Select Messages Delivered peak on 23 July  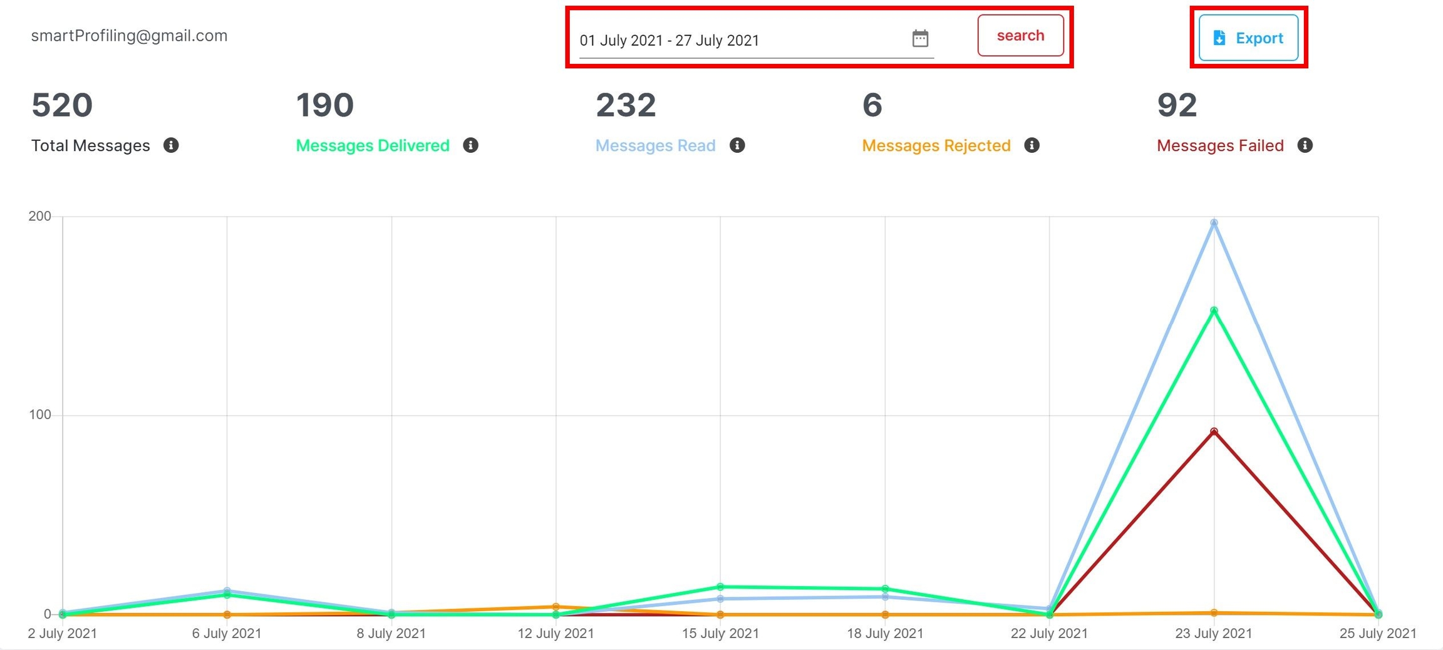[x=1214, y=311]
